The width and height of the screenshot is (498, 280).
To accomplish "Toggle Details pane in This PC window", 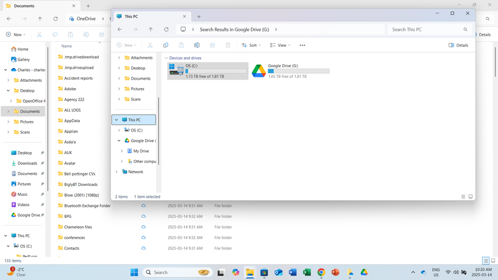I will [x=458, y=45].
